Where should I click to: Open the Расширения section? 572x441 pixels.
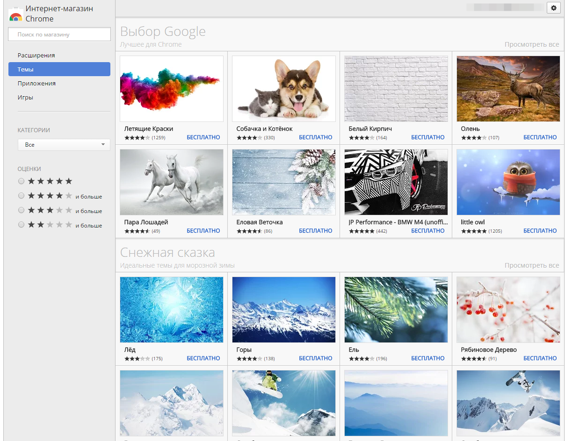click(x=36, y=55)
